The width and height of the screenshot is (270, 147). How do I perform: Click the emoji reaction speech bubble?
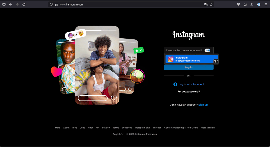(x=75, y=34)
